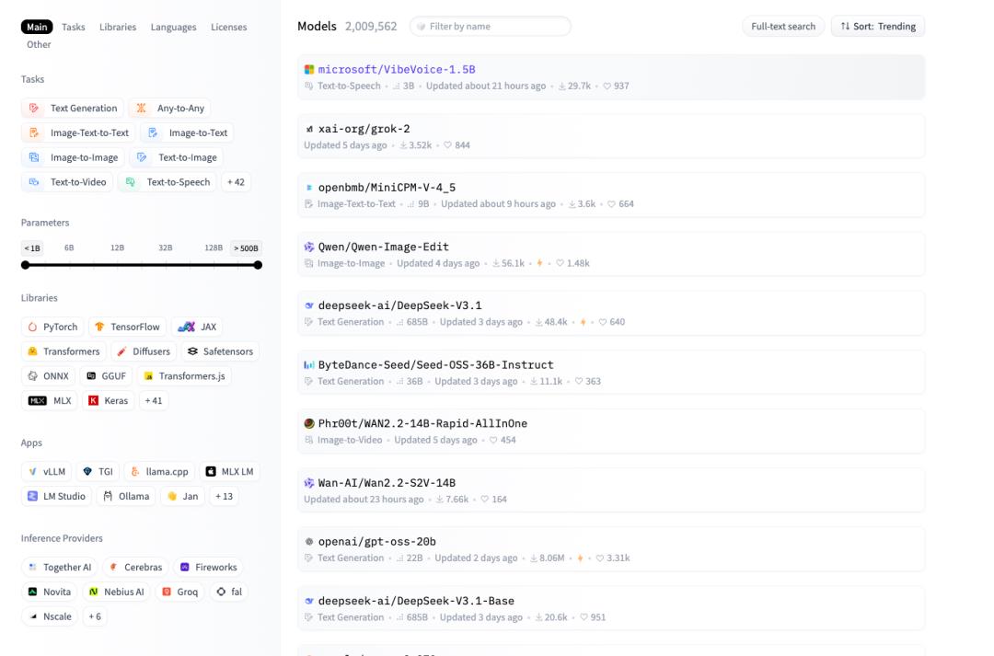
Task: Click the Phr00t avatar icon
Action: pyautogui.click(x=308, y=423)
